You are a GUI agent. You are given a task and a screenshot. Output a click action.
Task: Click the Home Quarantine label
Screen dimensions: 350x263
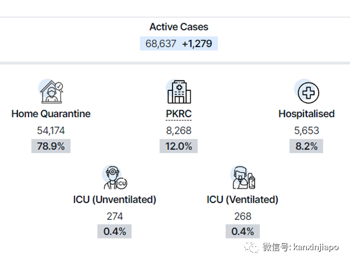tap(51, 114)
